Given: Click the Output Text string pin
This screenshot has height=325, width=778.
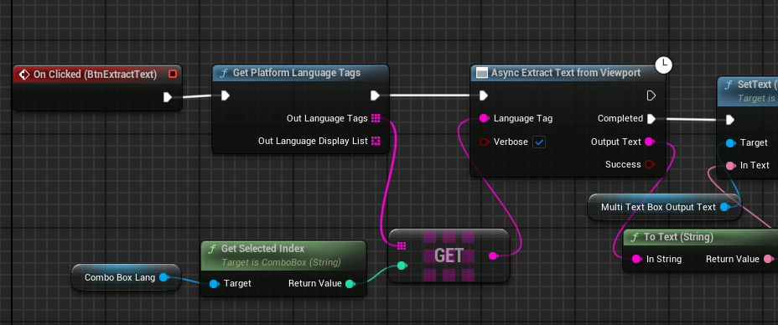Looking at the screenshot, I should tap(649, 142).
